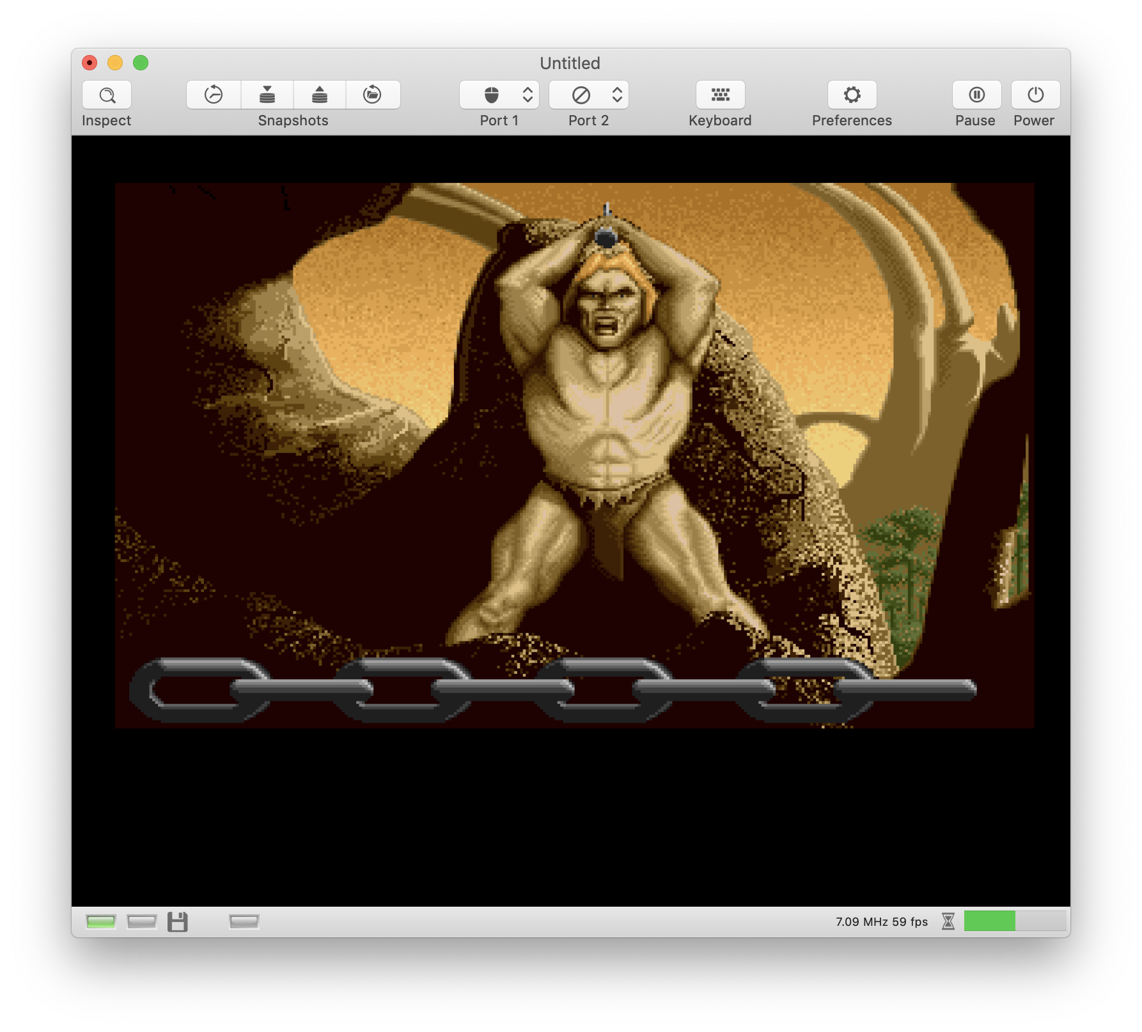Toggle the Power button
Image resolution: width=1142 pixels, height=1032 pixels.
point(1035,95)
